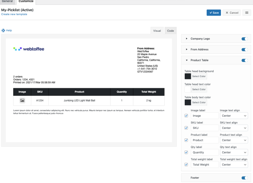This screenshot has width=253, height=183.
Task: Switch to the General tab
Action: click(x=8, y=1)
